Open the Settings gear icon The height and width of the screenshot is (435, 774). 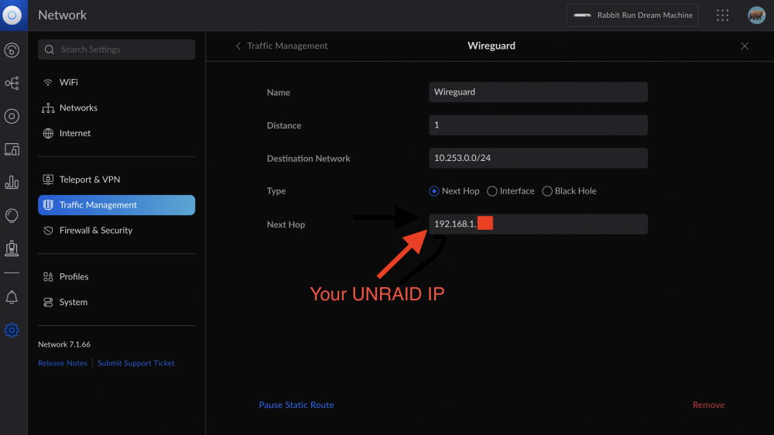(x=12, y=331)
